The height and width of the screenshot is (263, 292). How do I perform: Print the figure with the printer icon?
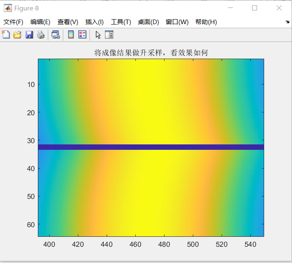coord(41,35)
